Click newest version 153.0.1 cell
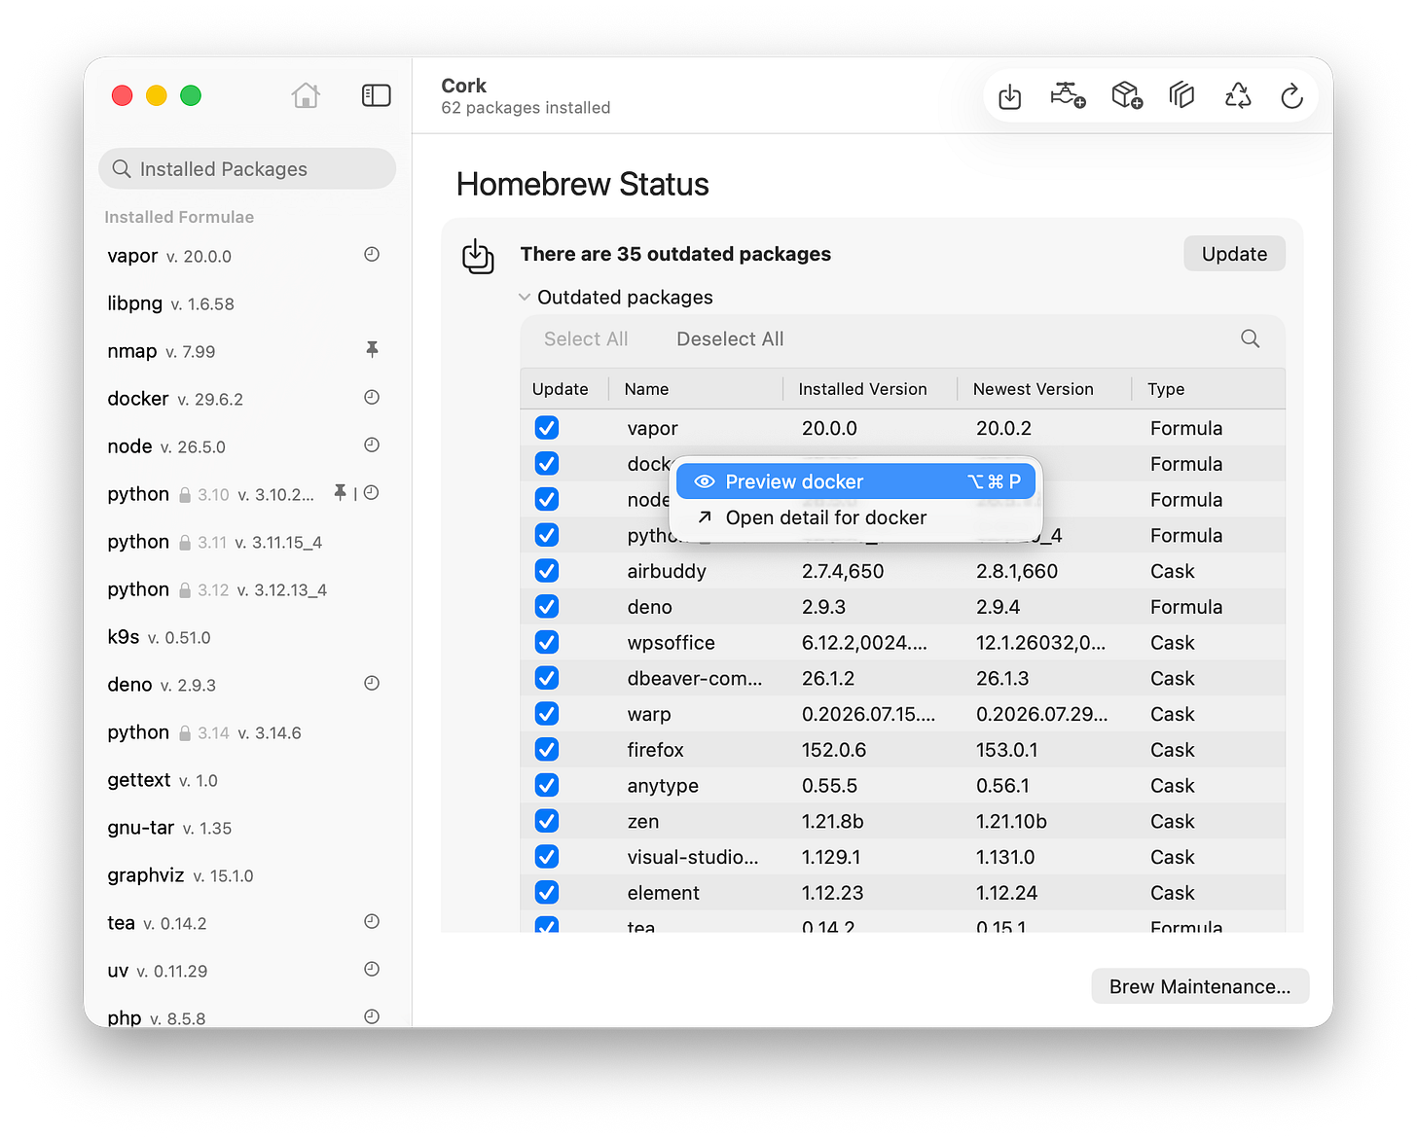Image resolution: width=1417 pixels, height=1138 pixels. (x=1007, y=750)
